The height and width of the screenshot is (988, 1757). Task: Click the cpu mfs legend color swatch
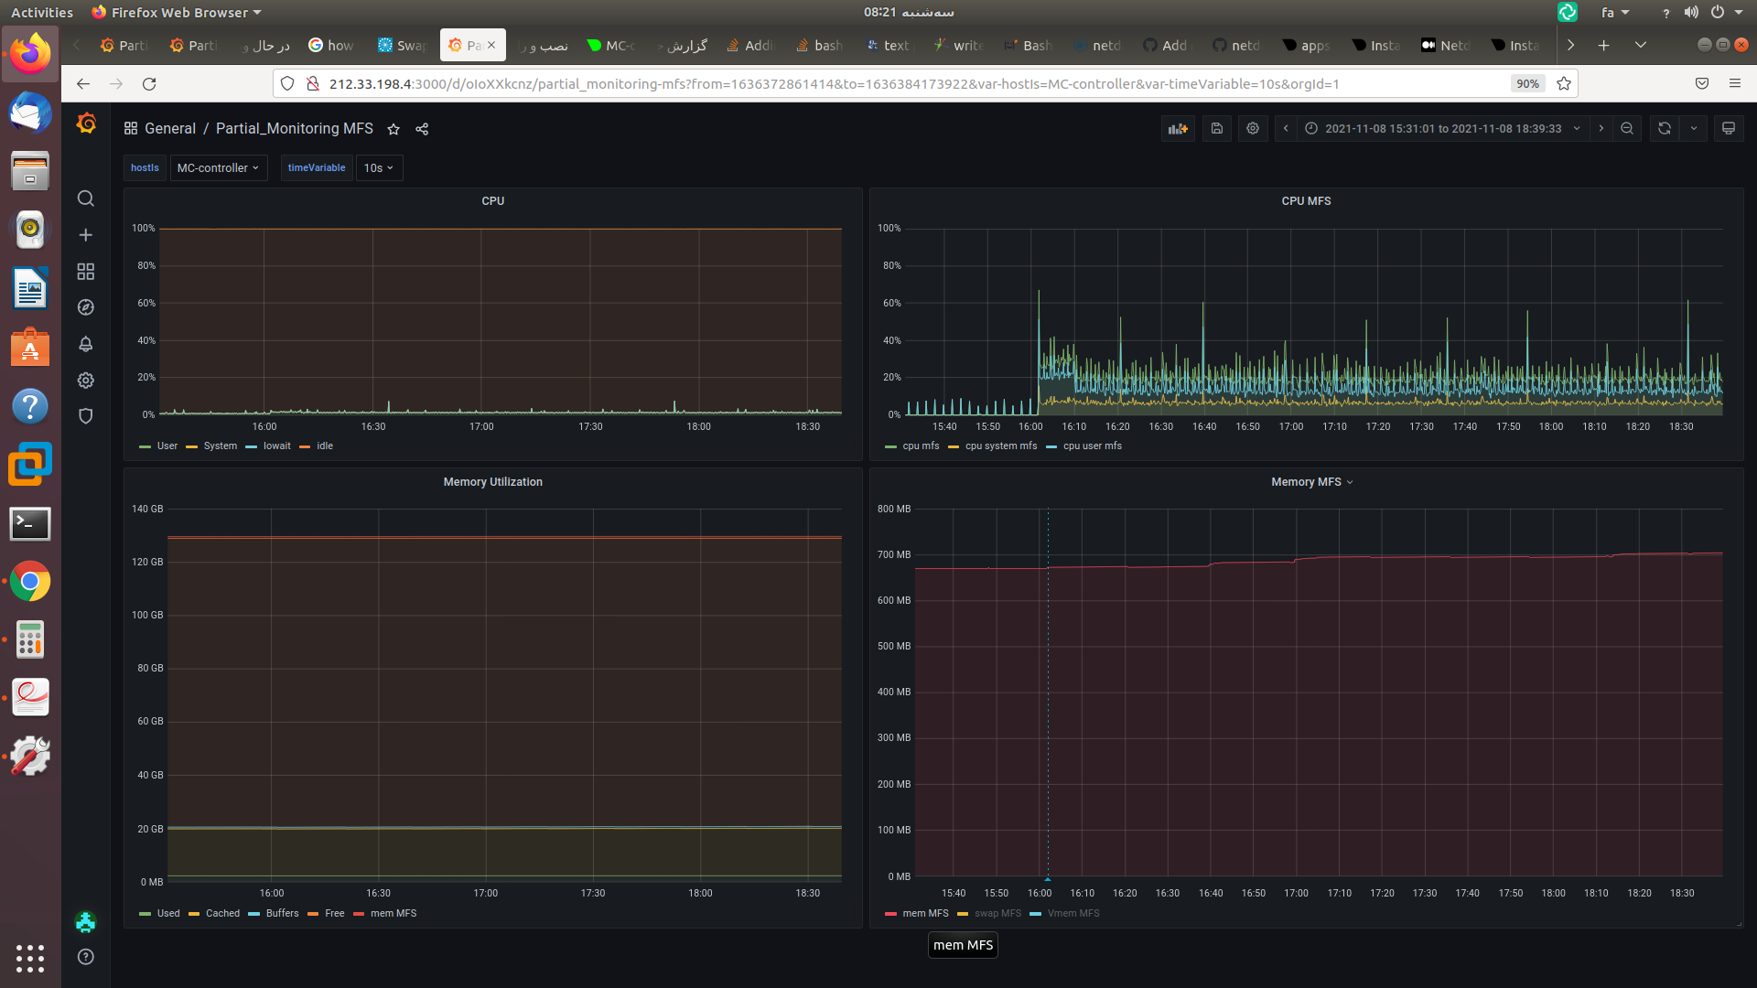890,446
